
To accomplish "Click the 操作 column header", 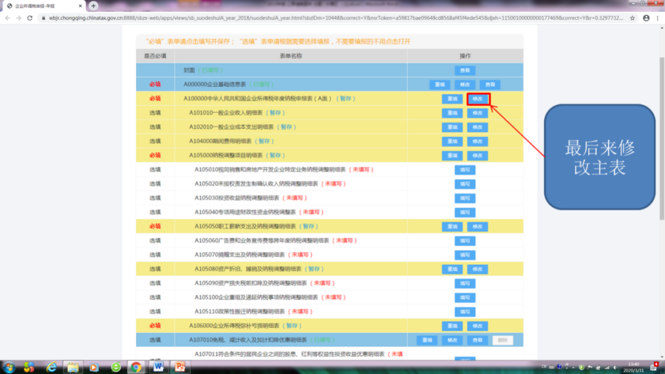I will point(465,56).
